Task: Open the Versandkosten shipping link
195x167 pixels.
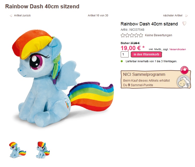Action: click(178, 49)
